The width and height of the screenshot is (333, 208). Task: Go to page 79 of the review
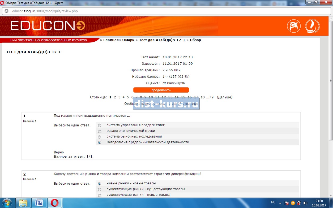point(211,97)
